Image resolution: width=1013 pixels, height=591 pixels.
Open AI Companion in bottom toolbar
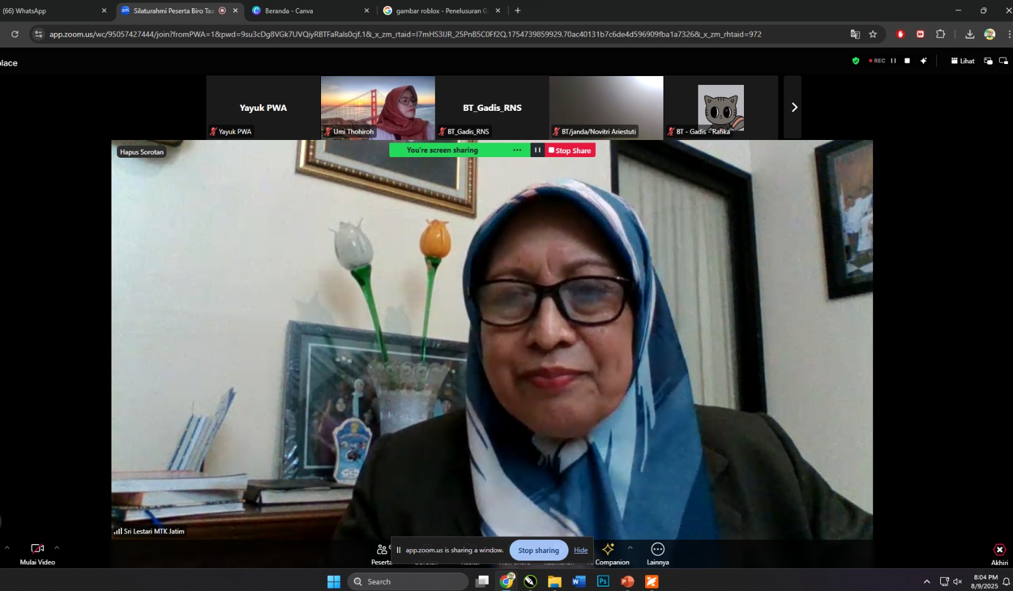(x=608, y=550)
